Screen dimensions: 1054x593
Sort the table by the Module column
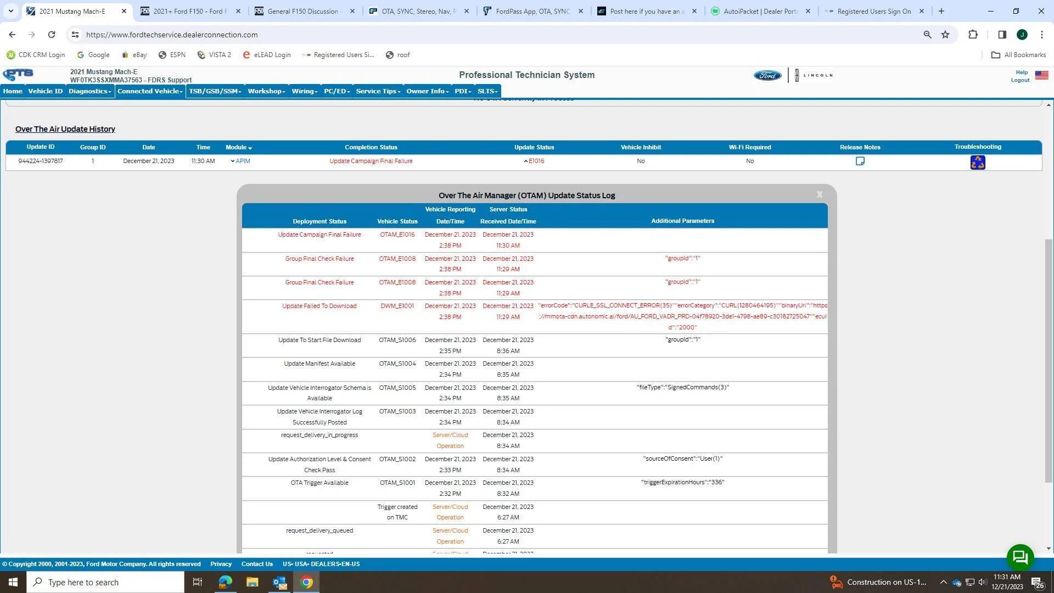[239, 147]
